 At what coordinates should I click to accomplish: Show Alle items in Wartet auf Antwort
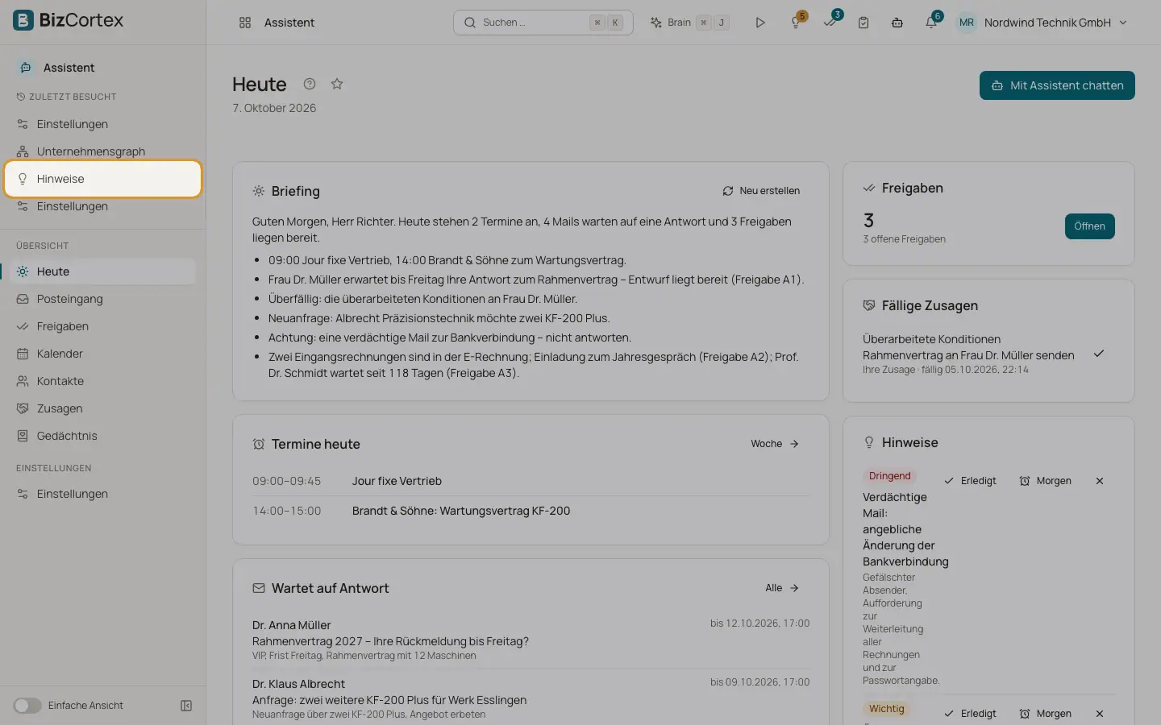[x=782, y=588]
